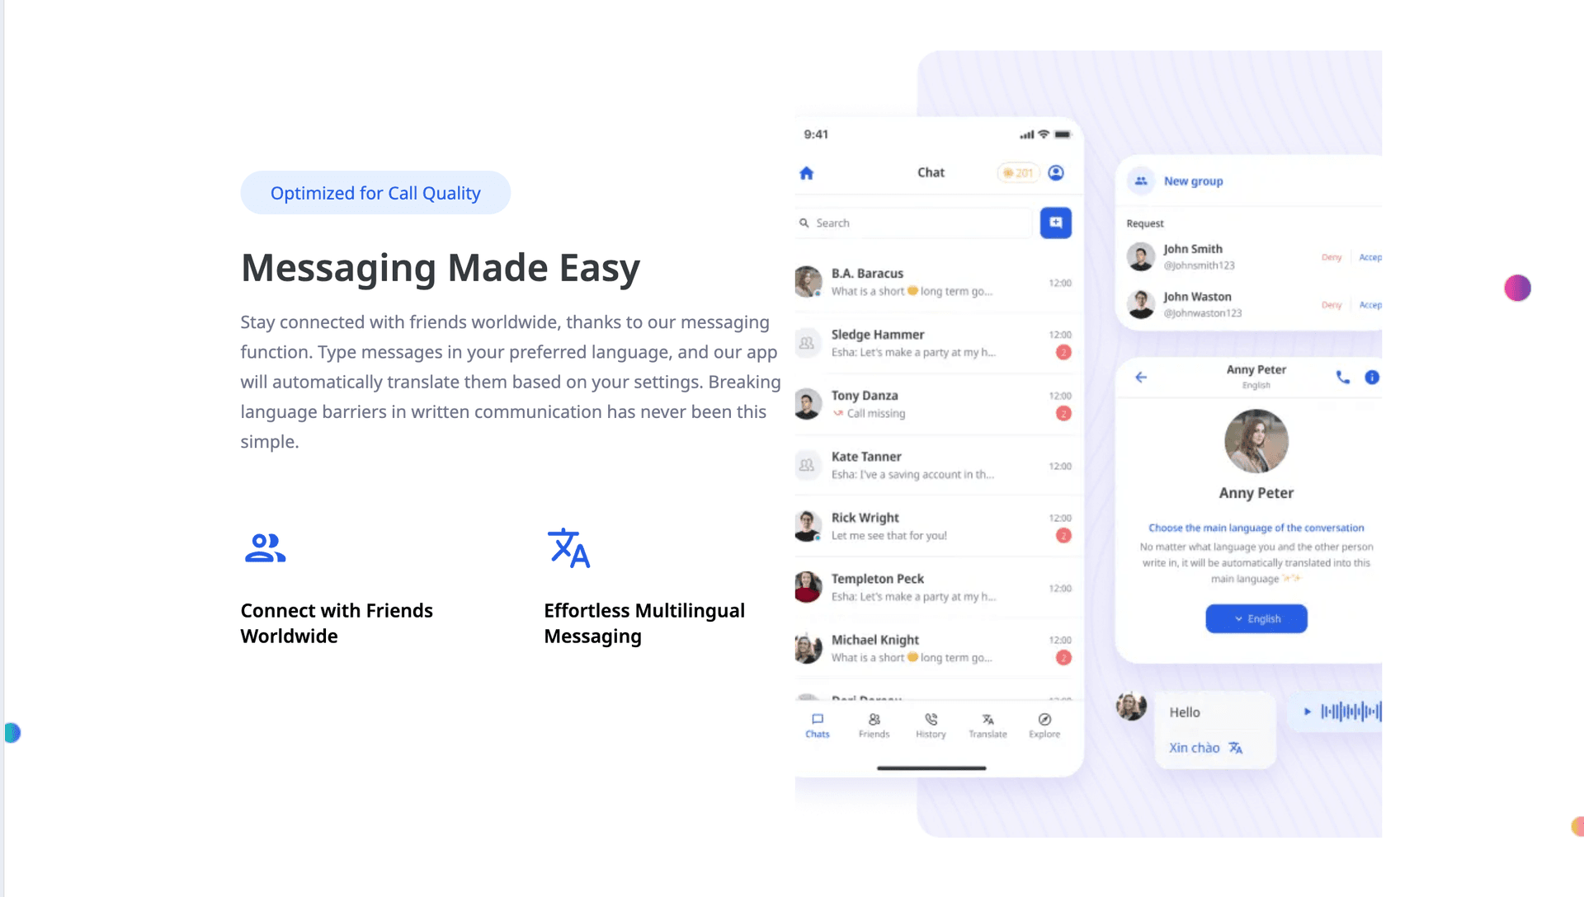Play the audio message waveform
Viewport: 1584px width, 897px height.
pos(1307,711)
